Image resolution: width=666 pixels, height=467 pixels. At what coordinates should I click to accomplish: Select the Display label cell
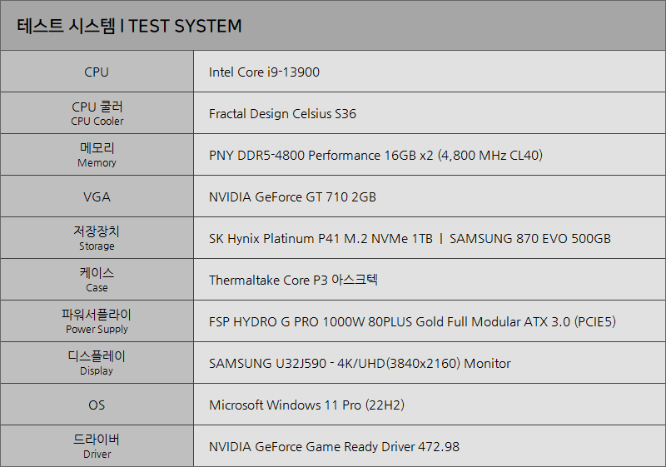[x=97, y=363]
